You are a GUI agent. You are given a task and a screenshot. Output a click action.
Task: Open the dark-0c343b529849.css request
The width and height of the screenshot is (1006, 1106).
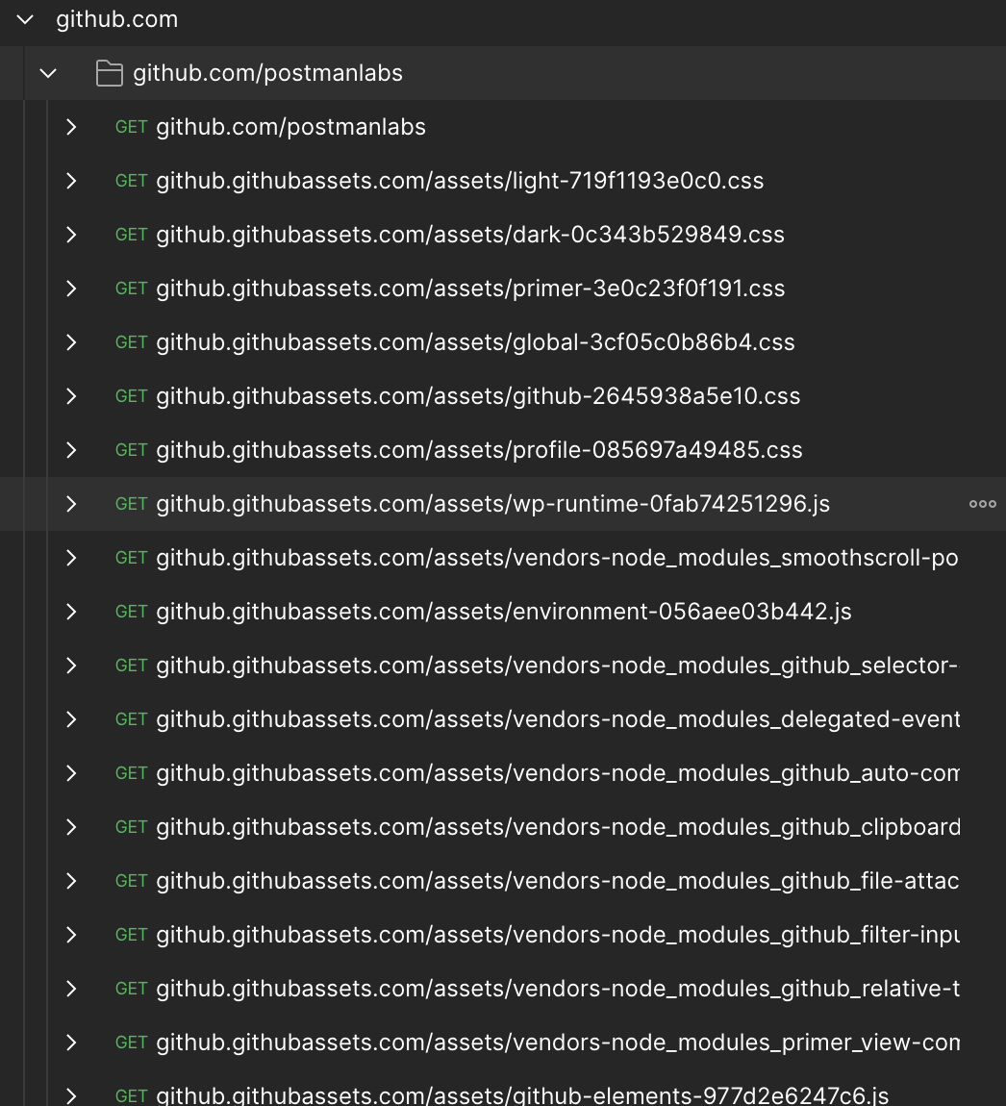click(470, 235)
